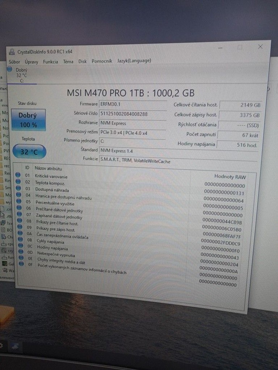Screen dimensions: 278x370
Task: Click the CrystalDiskInfo app icon in title bar
Action: tap(12, 52)
